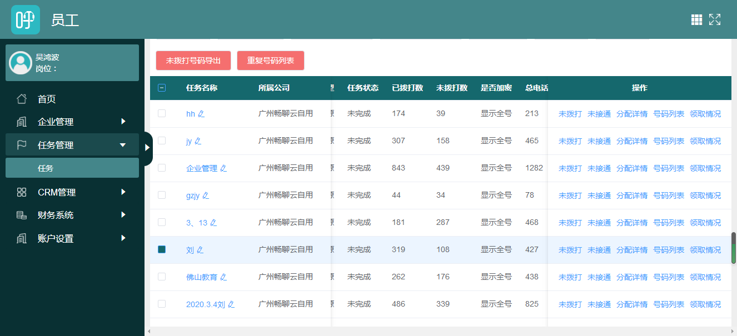Click 领取情况 link in 2020.3.4刘 row
Screen dimensions: 737x336
[705, 304]
